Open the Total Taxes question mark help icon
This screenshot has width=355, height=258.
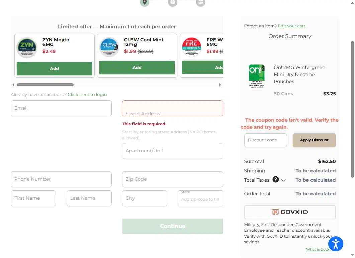pyautogui.click(x=275, y=179)
